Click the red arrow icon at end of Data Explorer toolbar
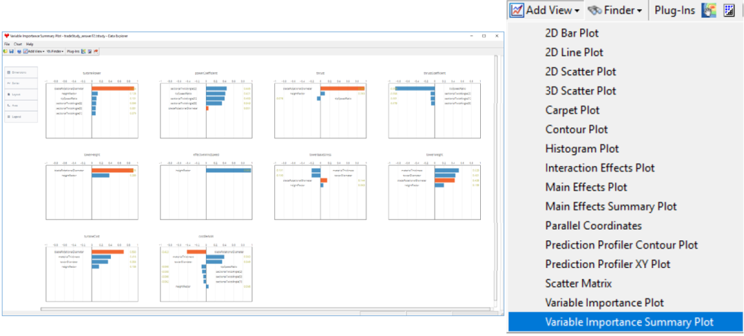The width and height of the screenshot is (744, 336). tap(96, 51)
